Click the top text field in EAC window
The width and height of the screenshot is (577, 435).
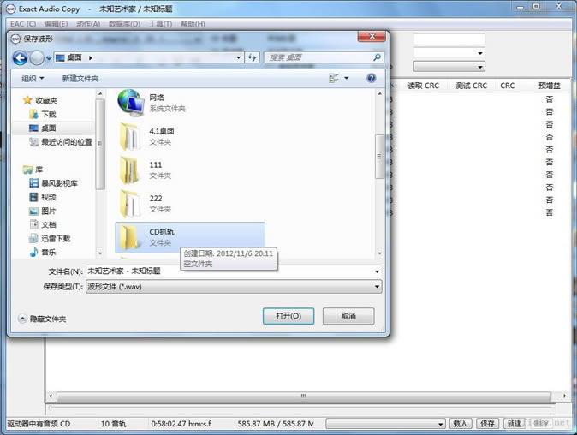click(449, 39)
